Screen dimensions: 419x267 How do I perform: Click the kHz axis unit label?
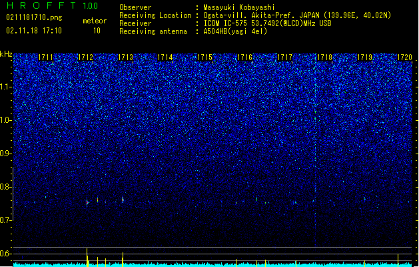[x=6, y=54]
